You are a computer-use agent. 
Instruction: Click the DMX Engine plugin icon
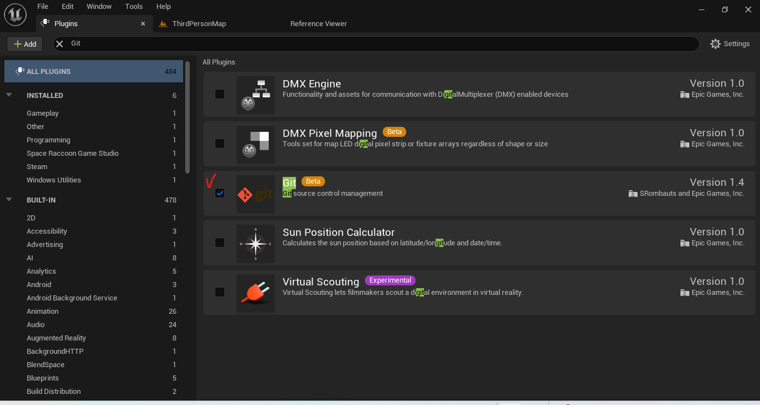(255, 95)
